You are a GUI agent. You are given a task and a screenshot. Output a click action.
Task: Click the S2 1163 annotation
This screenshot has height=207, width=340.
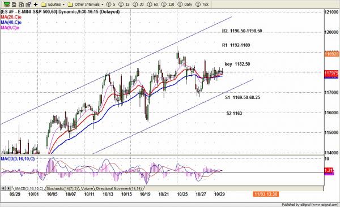tap(234, 113)
